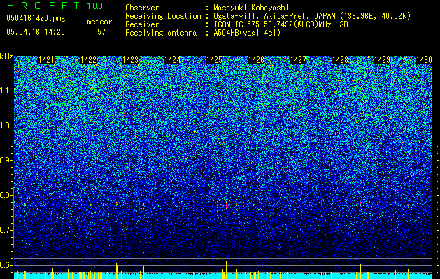Click the 1425 time marker

click(214, 60)
